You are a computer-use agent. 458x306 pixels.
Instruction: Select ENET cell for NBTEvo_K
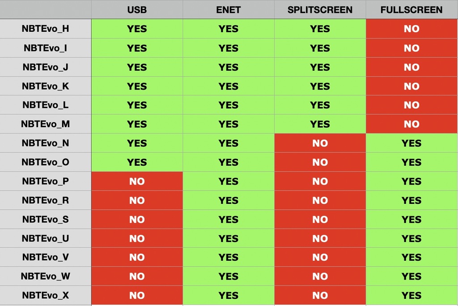pos(229,86)
